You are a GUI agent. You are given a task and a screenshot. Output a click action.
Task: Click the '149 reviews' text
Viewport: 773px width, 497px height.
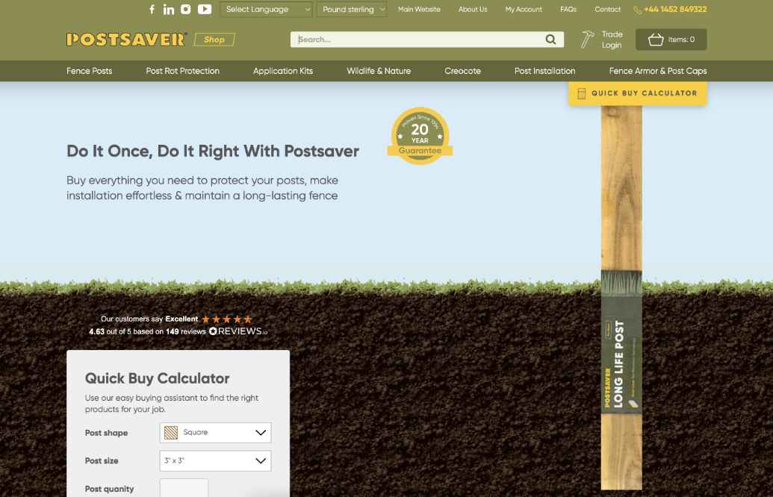tap(186, 331)
